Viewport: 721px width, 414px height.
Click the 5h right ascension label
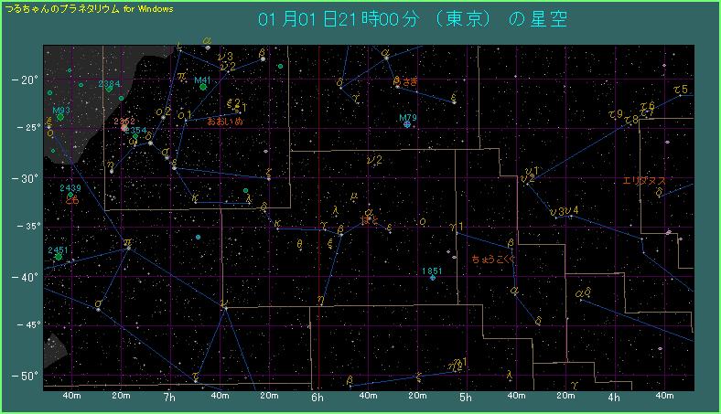(466, 398)
